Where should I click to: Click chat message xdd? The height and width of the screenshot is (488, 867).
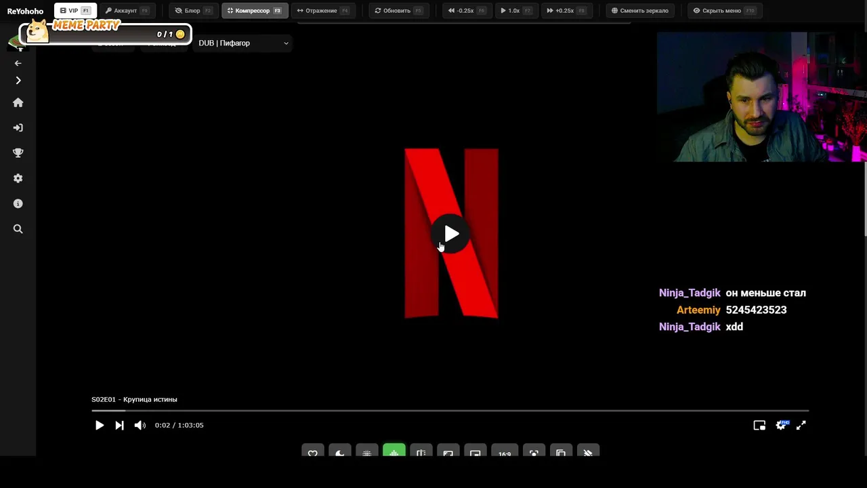pyautogui.click(x=734, y=327)
